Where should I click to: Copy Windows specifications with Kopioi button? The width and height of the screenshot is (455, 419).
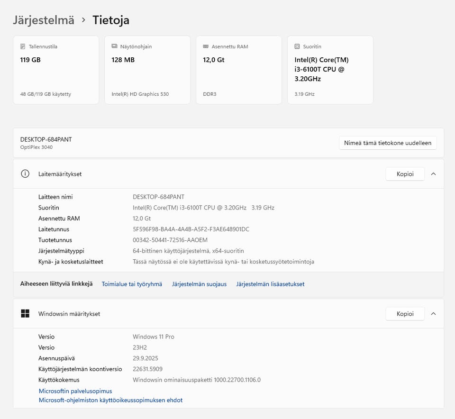click(x=405, y=314)
